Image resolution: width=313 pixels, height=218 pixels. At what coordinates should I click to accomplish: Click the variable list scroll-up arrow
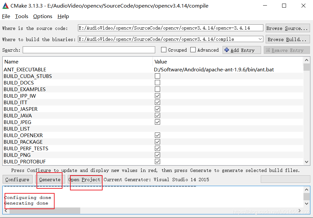[307, 60]
